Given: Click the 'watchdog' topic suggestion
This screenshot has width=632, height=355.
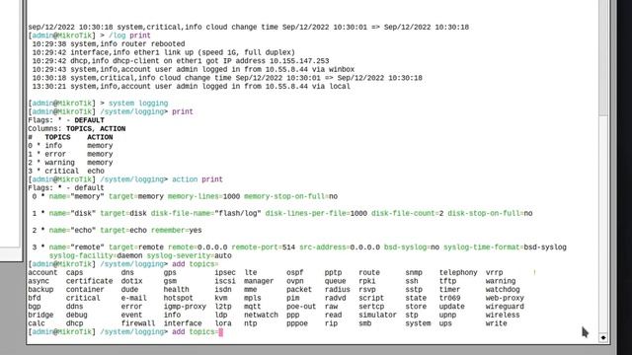Looking at the screenshot, I should pos(503,289).
